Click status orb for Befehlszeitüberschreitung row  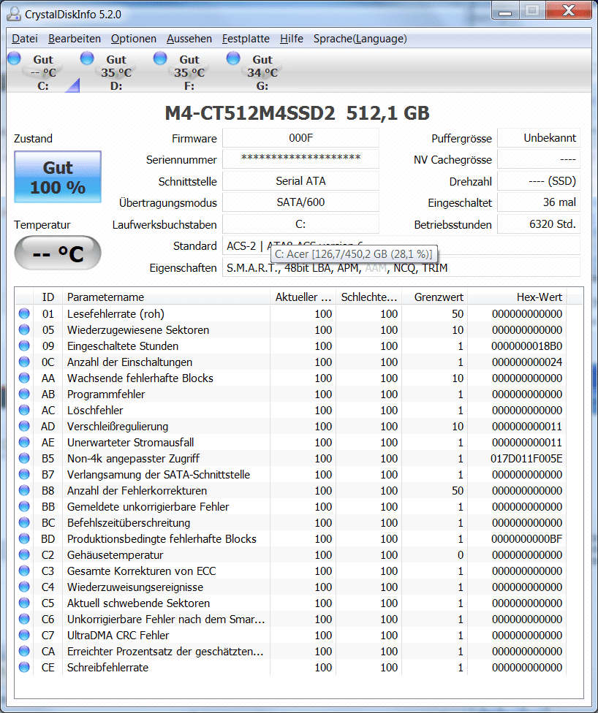[24, 522]
